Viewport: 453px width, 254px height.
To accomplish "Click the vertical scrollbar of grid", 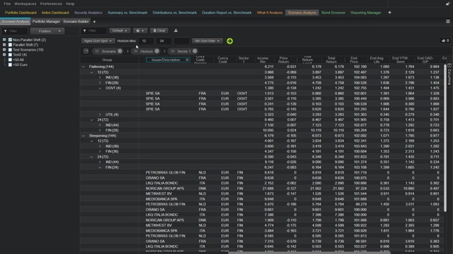I will pos(445,138).
